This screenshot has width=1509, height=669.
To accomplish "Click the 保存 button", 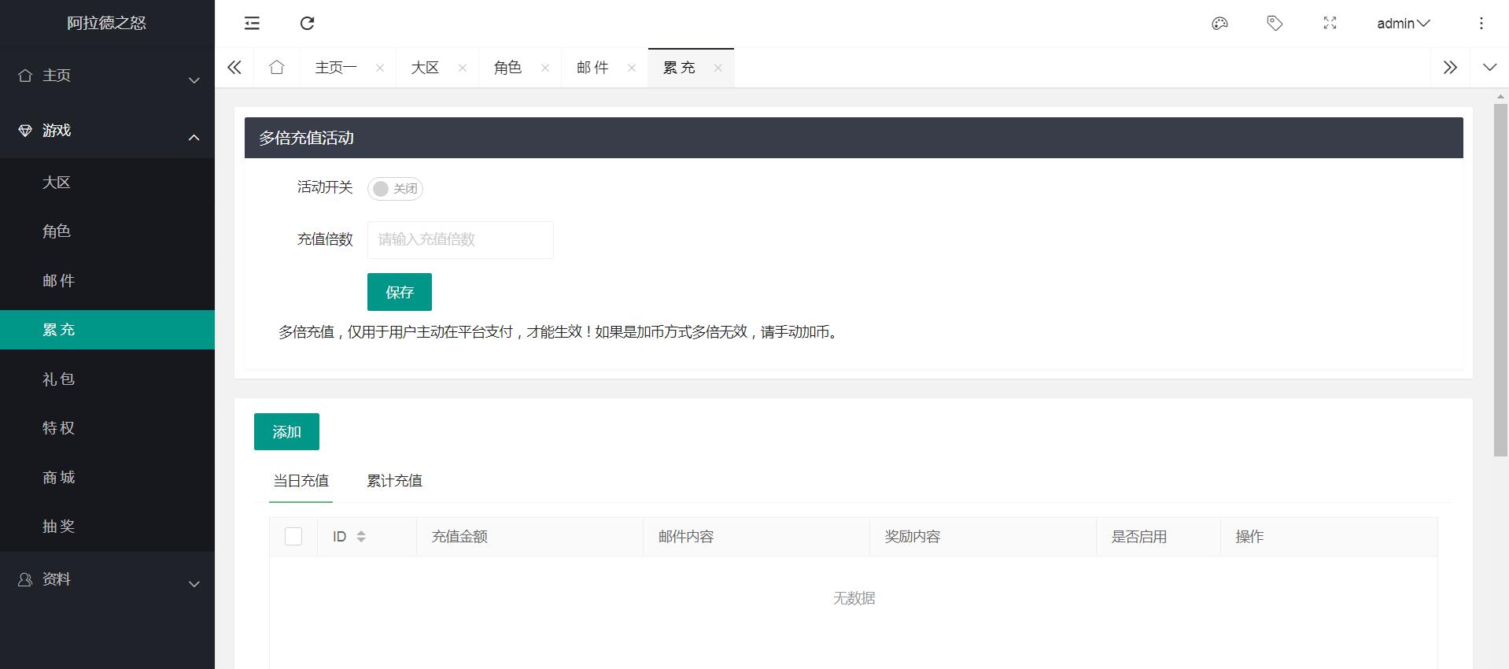I will tap(399, 292).
